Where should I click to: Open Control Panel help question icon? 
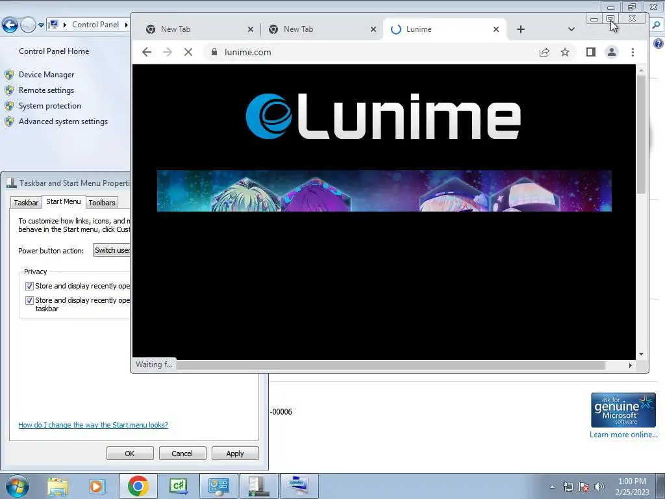(x=659, y=44)
